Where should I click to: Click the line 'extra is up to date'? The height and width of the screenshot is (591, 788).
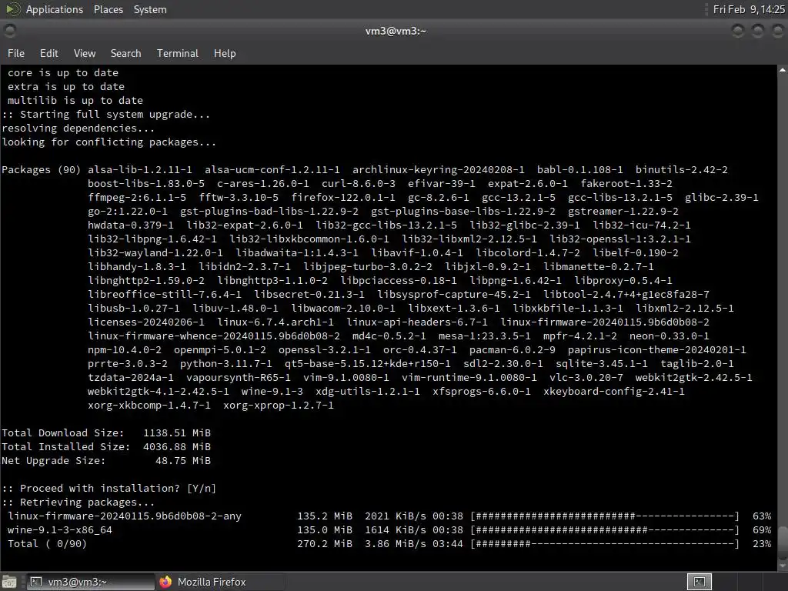[66, 86]
